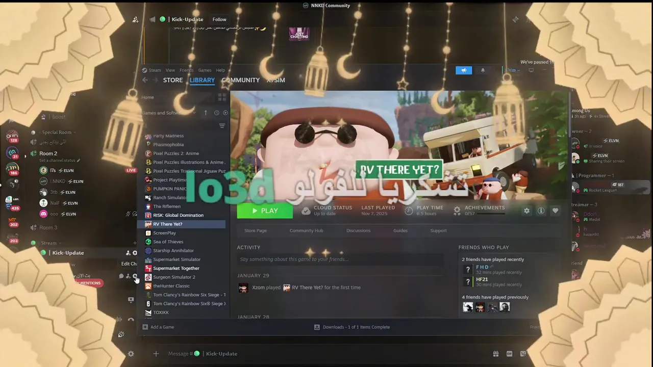Open Steam library Home

(147, 97)
